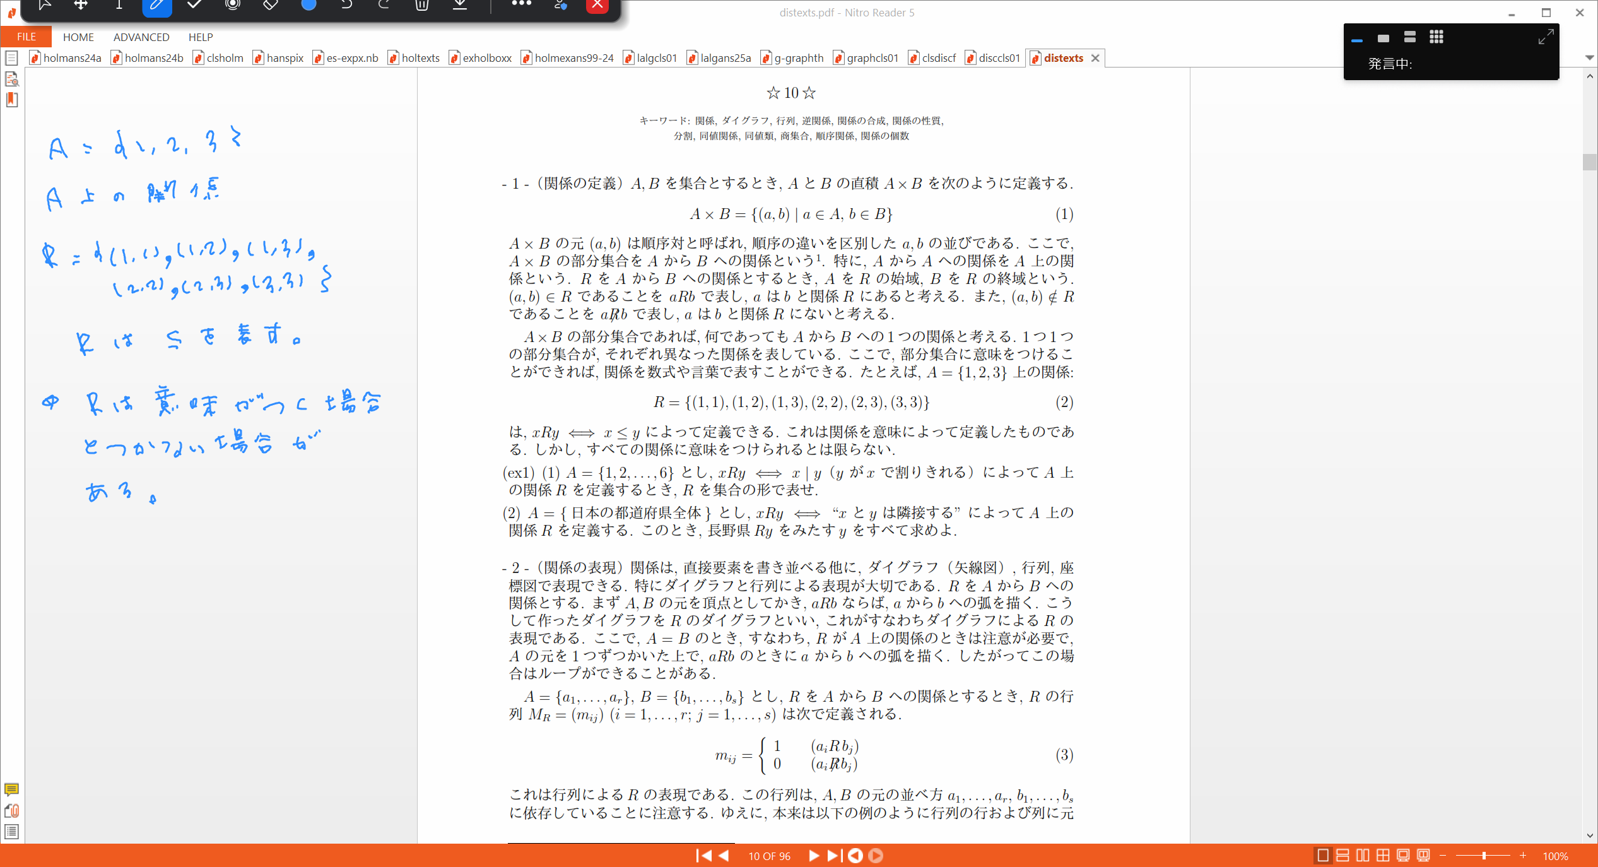Enable continuous page view mode

(x=1342, y=856)
